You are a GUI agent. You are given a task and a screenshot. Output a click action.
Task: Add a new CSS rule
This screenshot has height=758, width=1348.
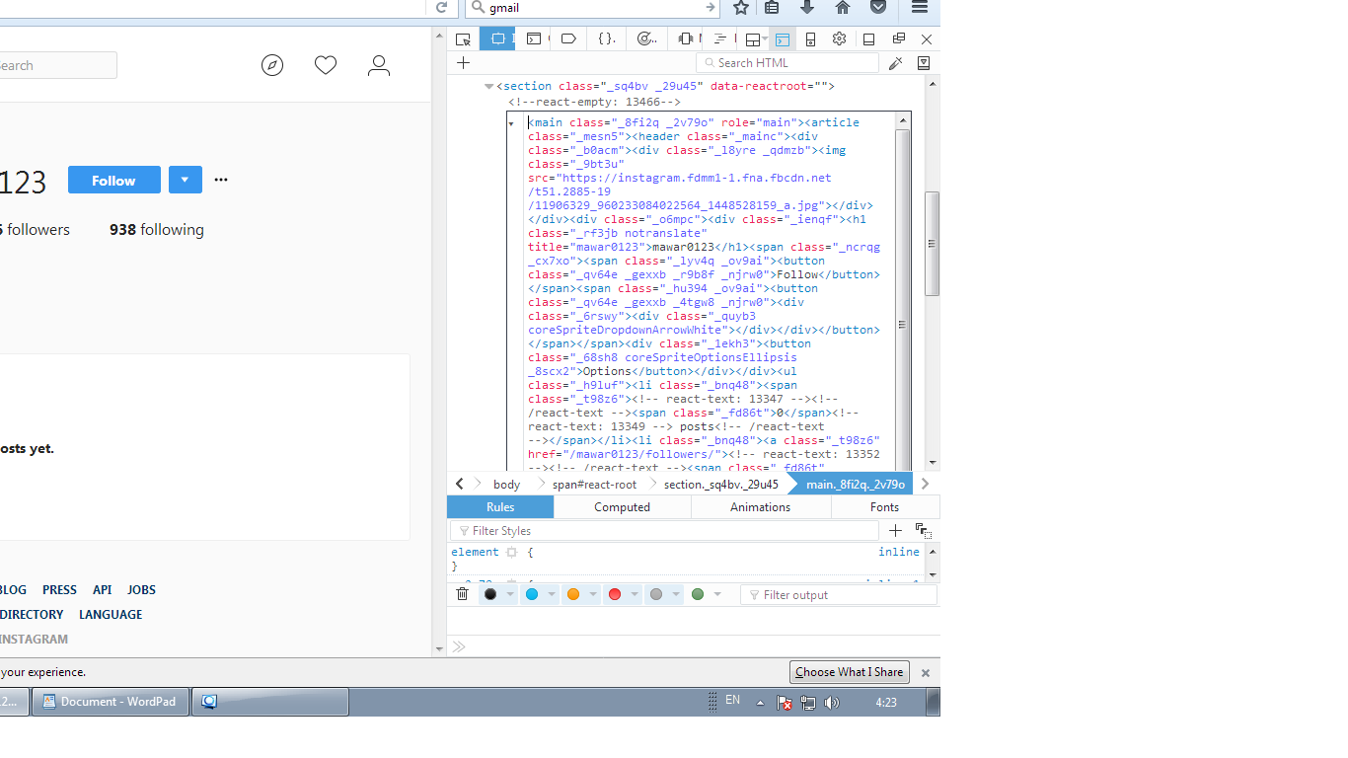coord(895,531)
